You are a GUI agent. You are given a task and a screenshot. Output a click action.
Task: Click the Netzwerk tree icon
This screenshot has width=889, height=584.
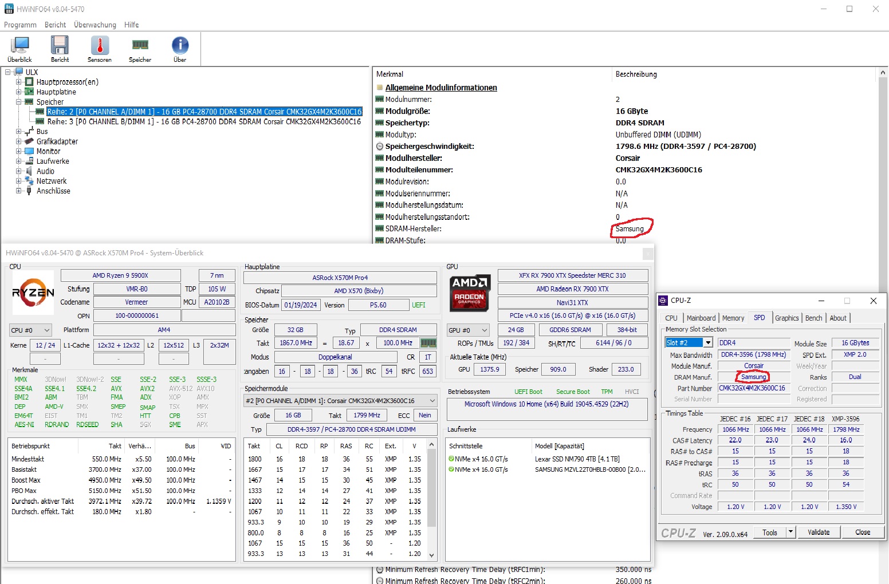pyautogui.click(x=29, y=181)
